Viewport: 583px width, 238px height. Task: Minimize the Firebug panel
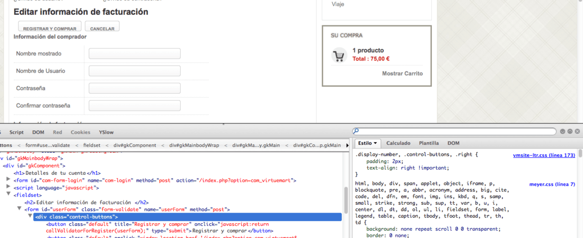pos(562,131)
